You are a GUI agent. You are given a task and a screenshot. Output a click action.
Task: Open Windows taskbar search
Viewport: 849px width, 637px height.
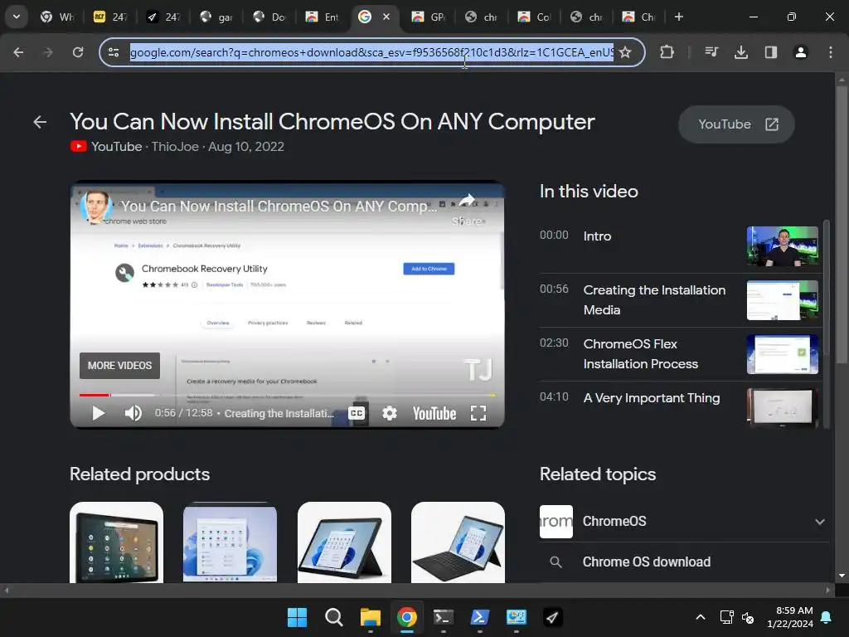[334, 617]
